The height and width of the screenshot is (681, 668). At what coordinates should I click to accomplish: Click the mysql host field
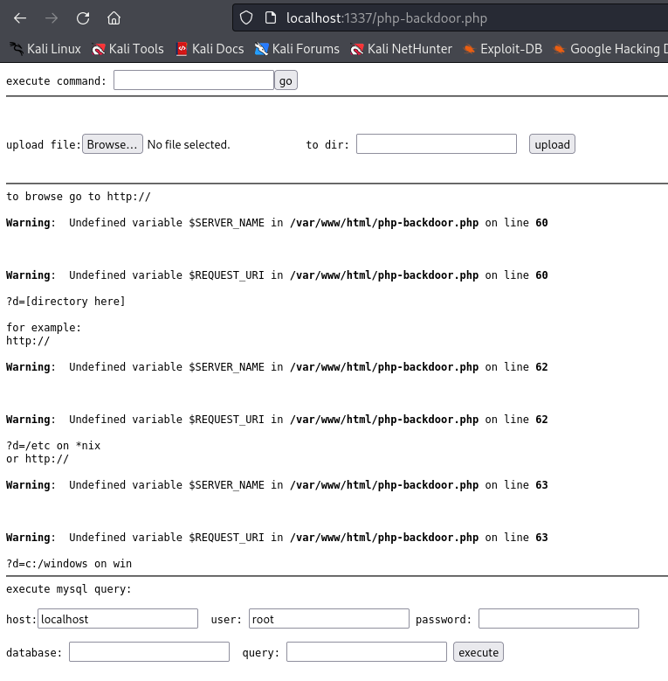118,619
